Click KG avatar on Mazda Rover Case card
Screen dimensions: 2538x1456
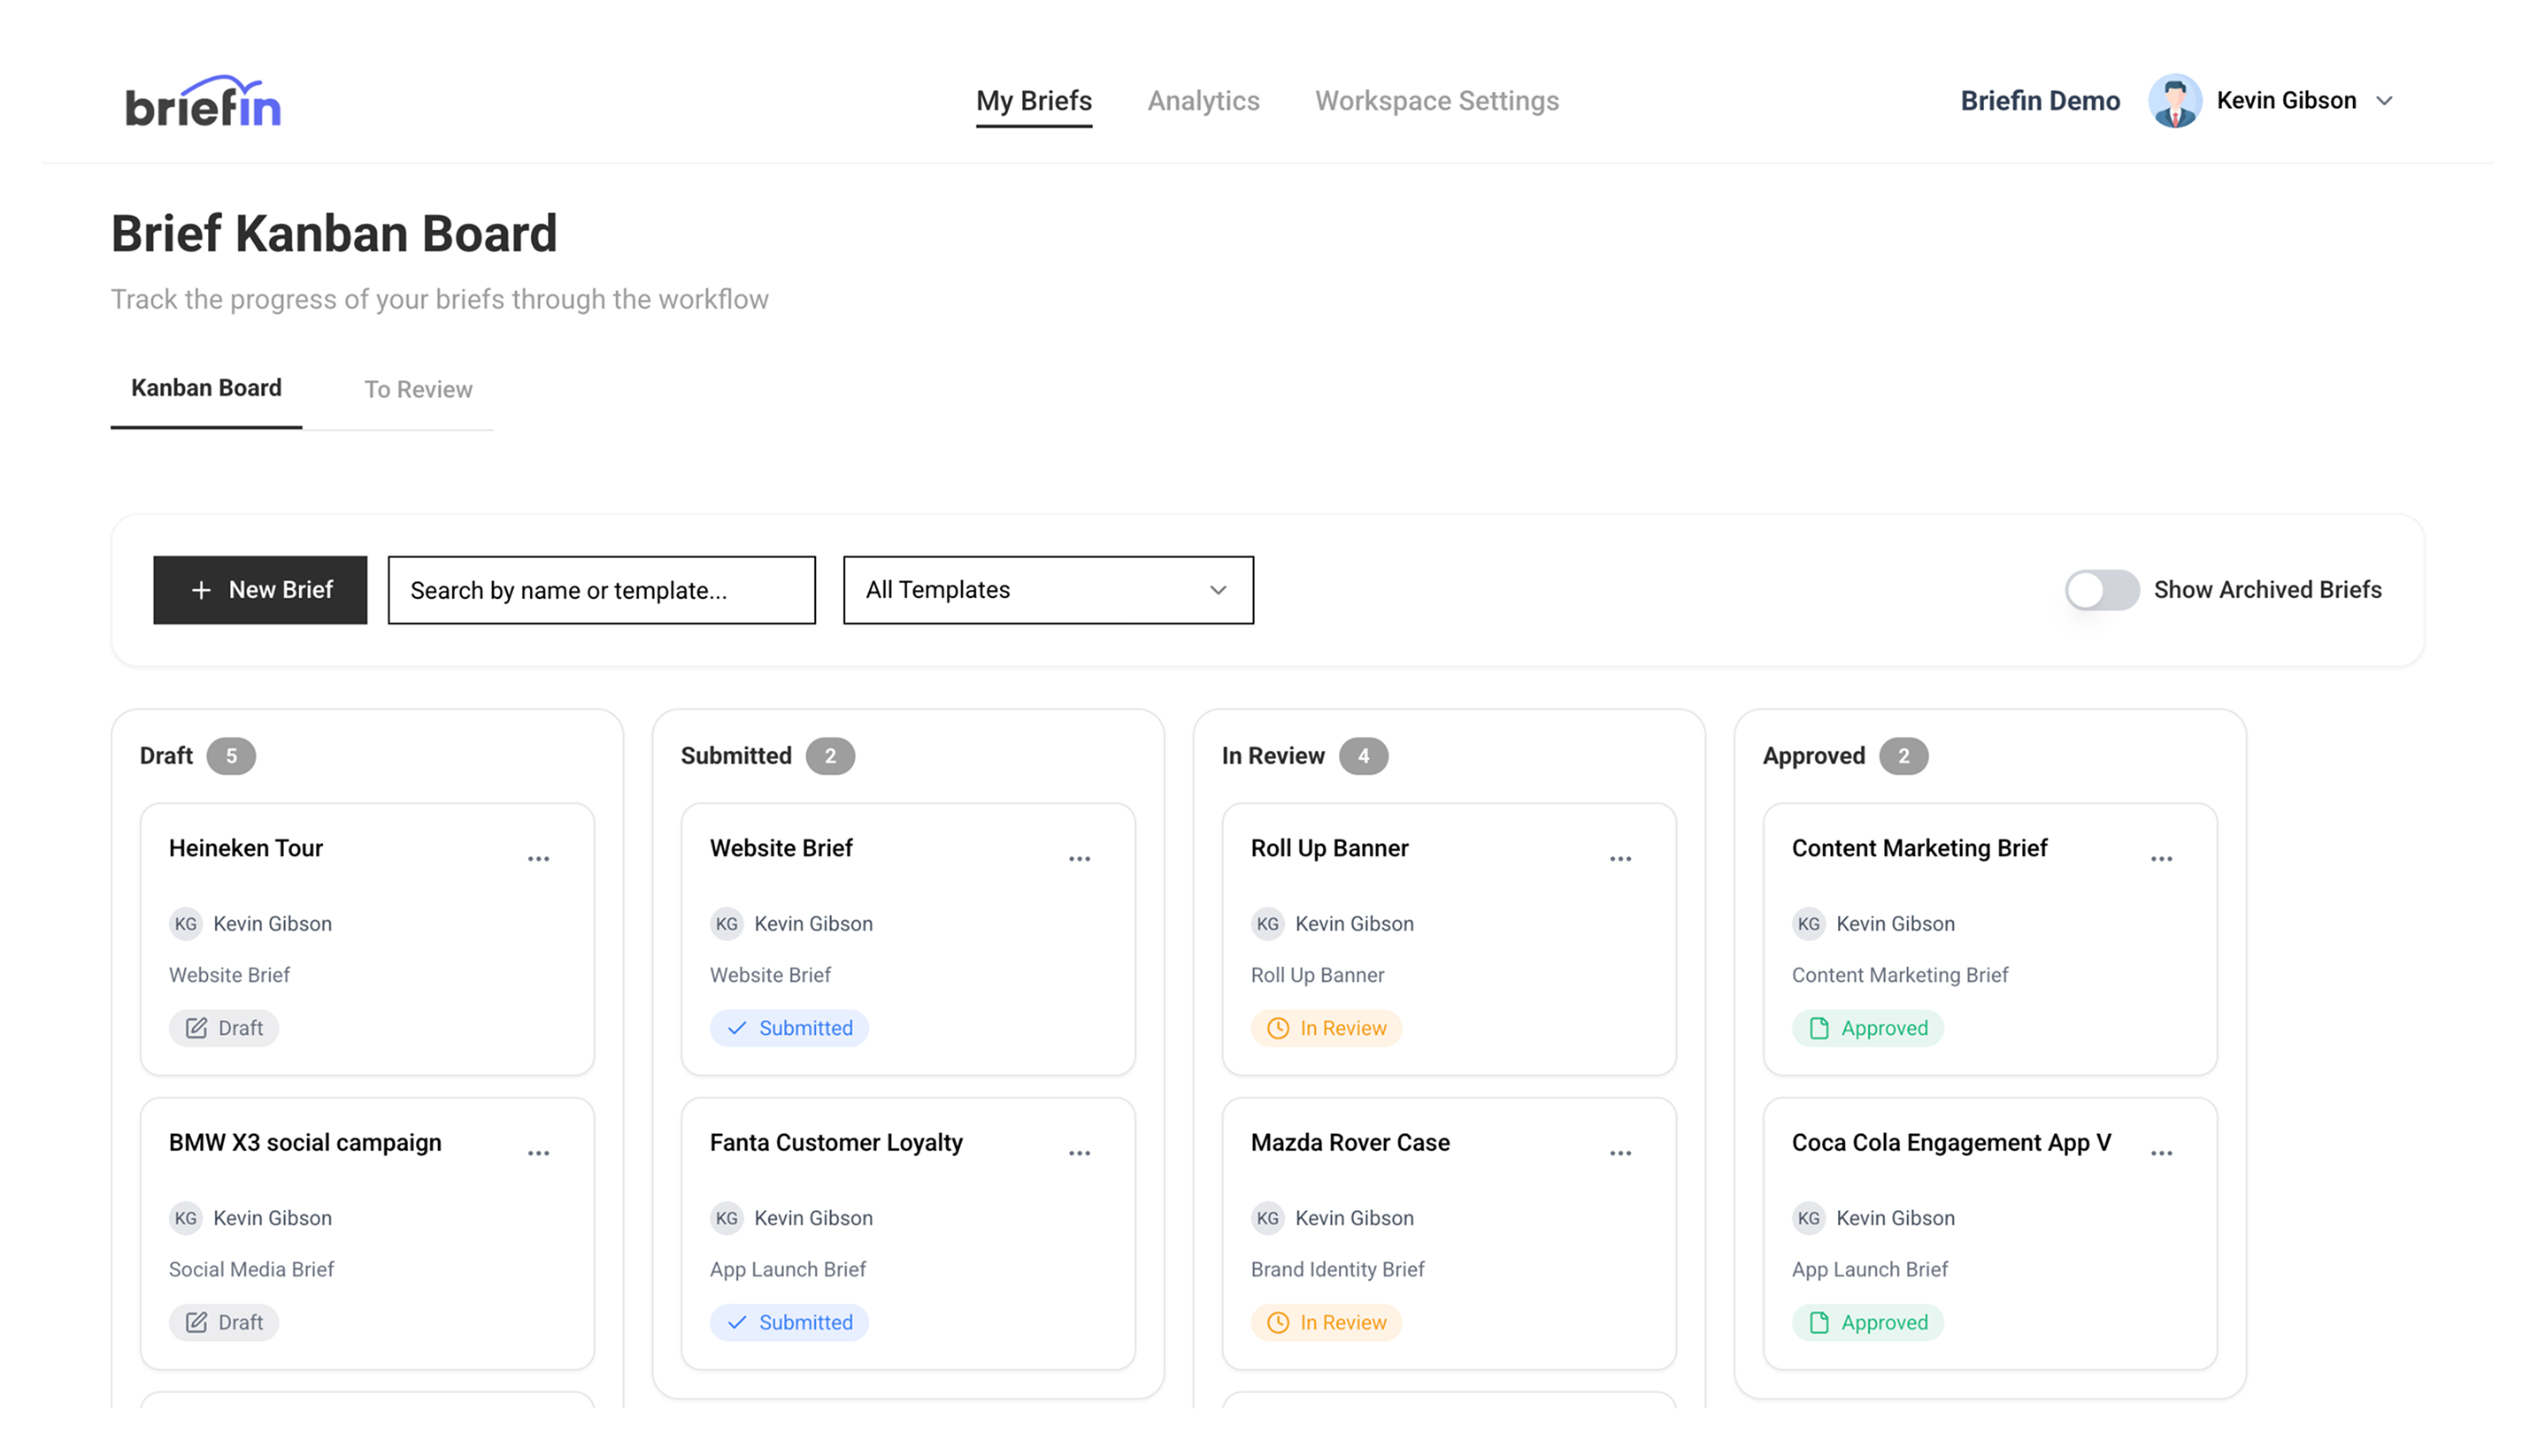point(1268,1218)
